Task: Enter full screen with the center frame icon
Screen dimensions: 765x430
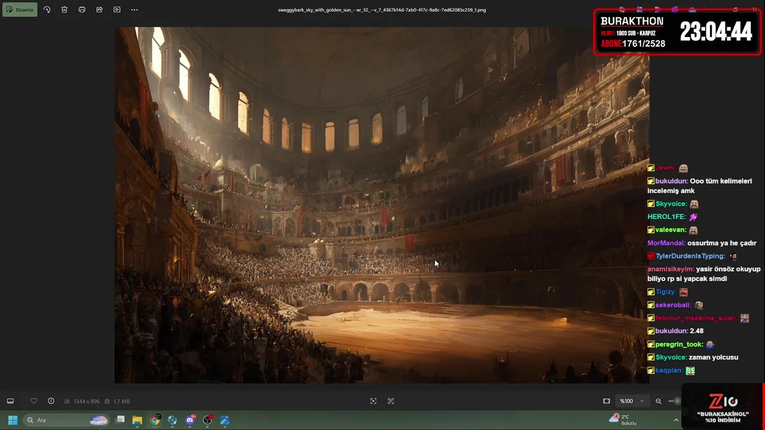Action: coord(374,401)
